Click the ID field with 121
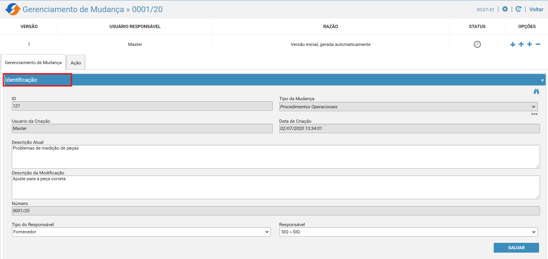548x259 pixels. pos(142,106)
